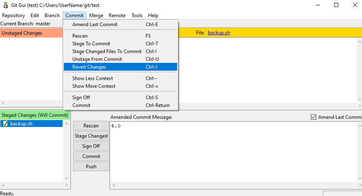Toggle the Amend Last Commit checkbox
The image size is (362, 196).
[313, 117]
